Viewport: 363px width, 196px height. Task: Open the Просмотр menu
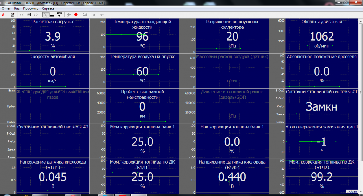pos(31,8)
